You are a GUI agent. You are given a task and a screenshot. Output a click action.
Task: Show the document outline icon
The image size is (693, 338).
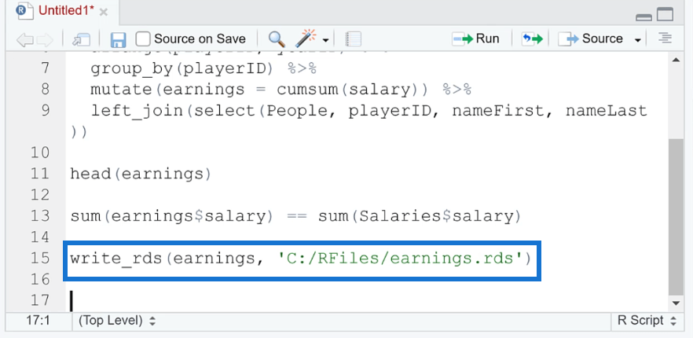(665, 38)
